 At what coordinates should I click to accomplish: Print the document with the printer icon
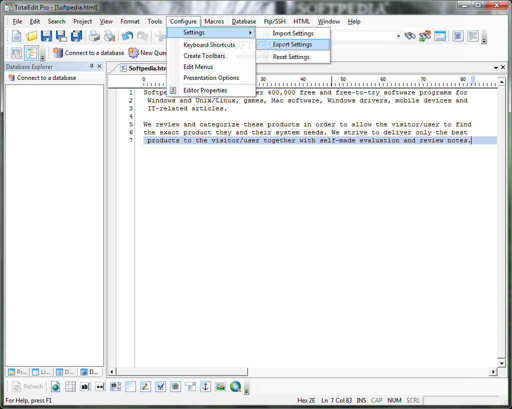pos(94,35)
